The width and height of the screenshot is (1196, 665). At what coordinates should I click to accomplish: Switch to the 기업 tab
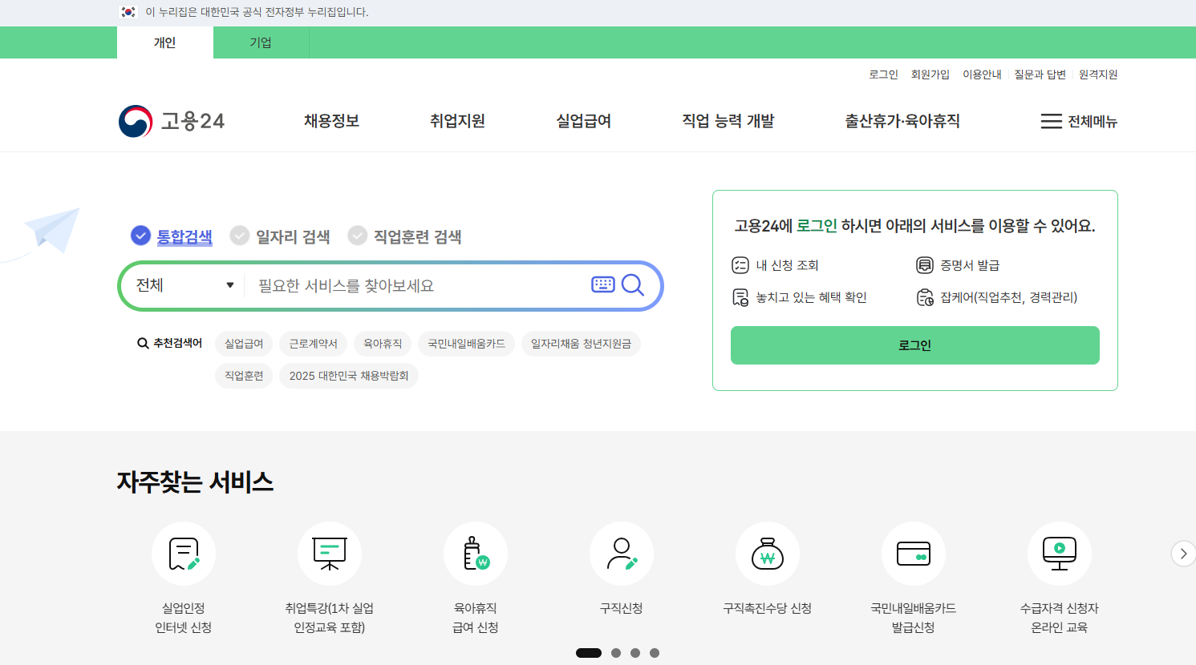(x=261, y=42)
